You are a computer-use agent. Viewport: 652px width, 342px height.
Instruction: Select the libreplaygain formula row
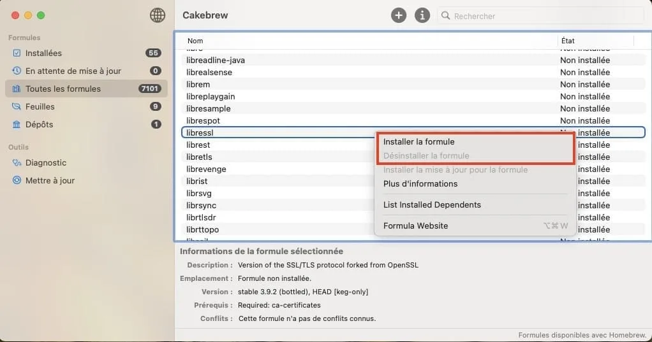pyautogui.click(x=413, y=96)
